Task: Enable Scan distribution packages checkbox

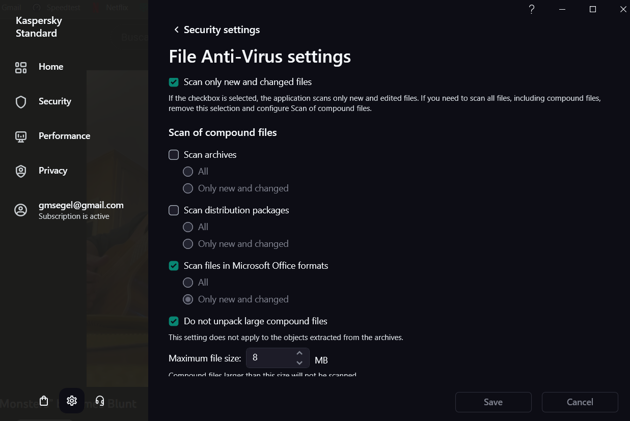Action: (x=174, y=210)
